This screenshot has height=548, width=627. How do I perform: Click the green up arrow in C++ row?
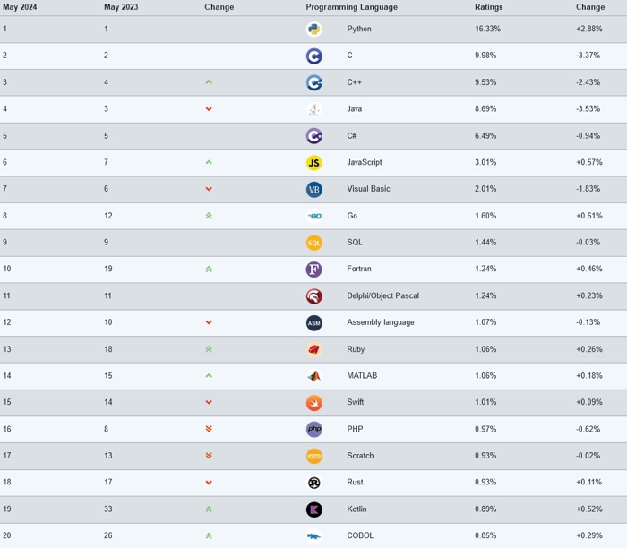click(209, 82)
